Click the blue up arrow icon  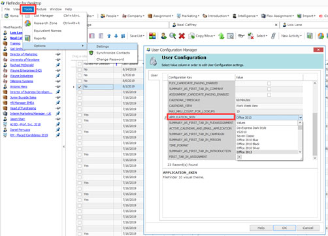(109, 36)
